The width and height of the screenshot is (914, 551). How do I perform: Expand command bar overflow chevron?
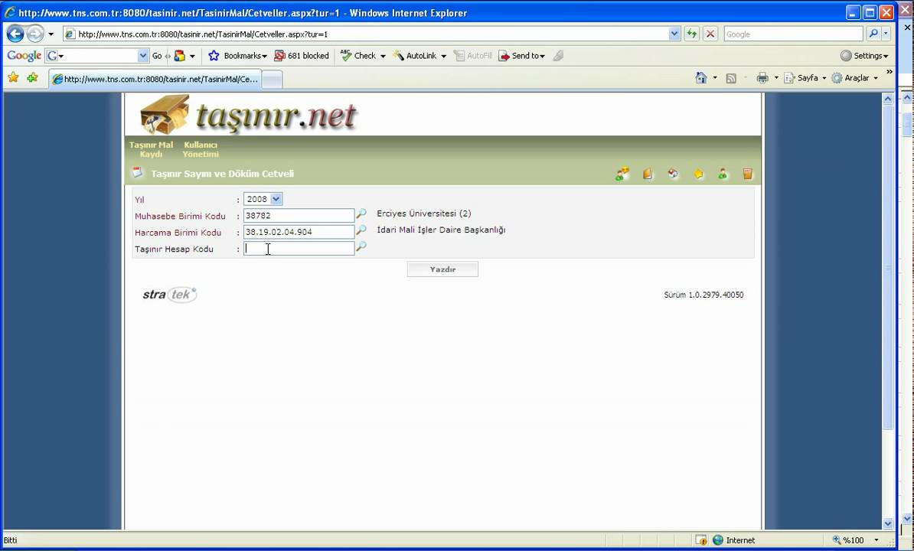click(889, 72)
